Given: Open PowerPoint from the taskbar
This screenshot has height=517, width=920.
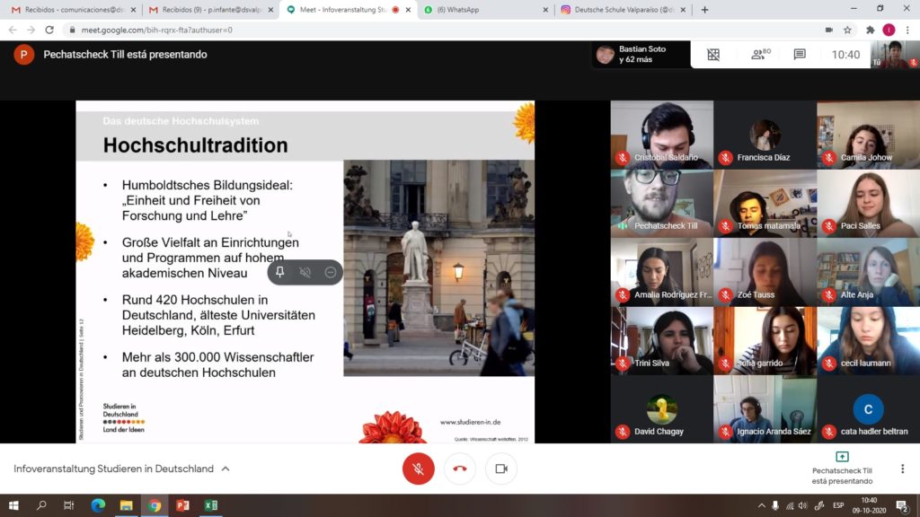Looking at the screenshot, I should (x=182, y=505).
